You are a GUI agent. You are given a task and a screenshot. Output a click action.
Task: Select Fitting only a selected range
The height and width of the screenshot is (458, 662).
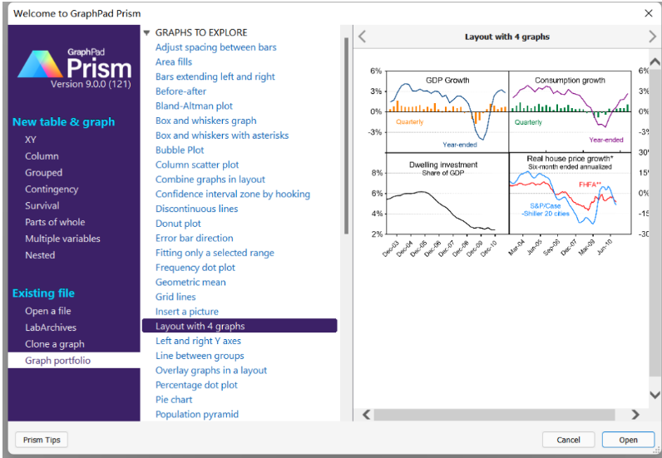(x=215, y=253)
